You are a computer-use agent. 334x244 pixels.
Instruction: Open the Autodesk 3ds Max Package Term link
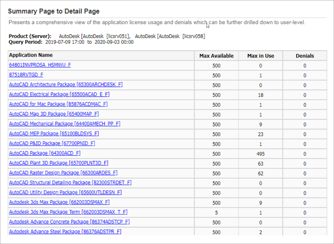[x=68, y=212]
